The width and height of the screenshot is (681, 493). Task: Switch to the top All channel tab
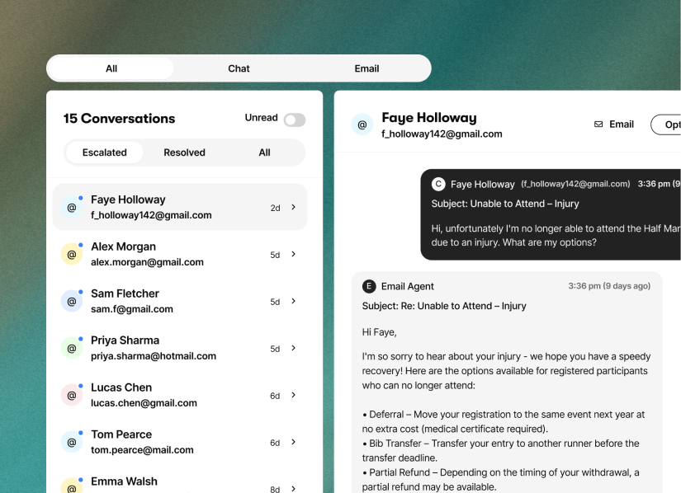(111, 68)
